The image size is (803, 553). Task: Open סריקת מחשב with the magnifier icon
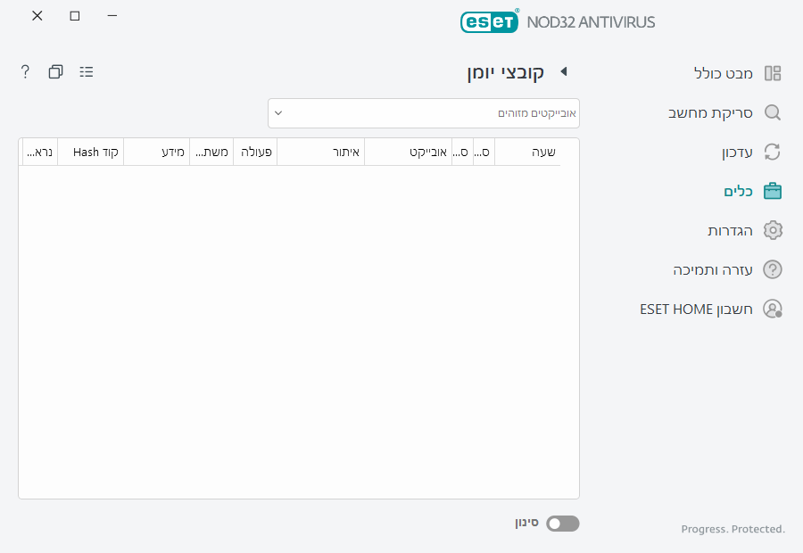[773, 112]
